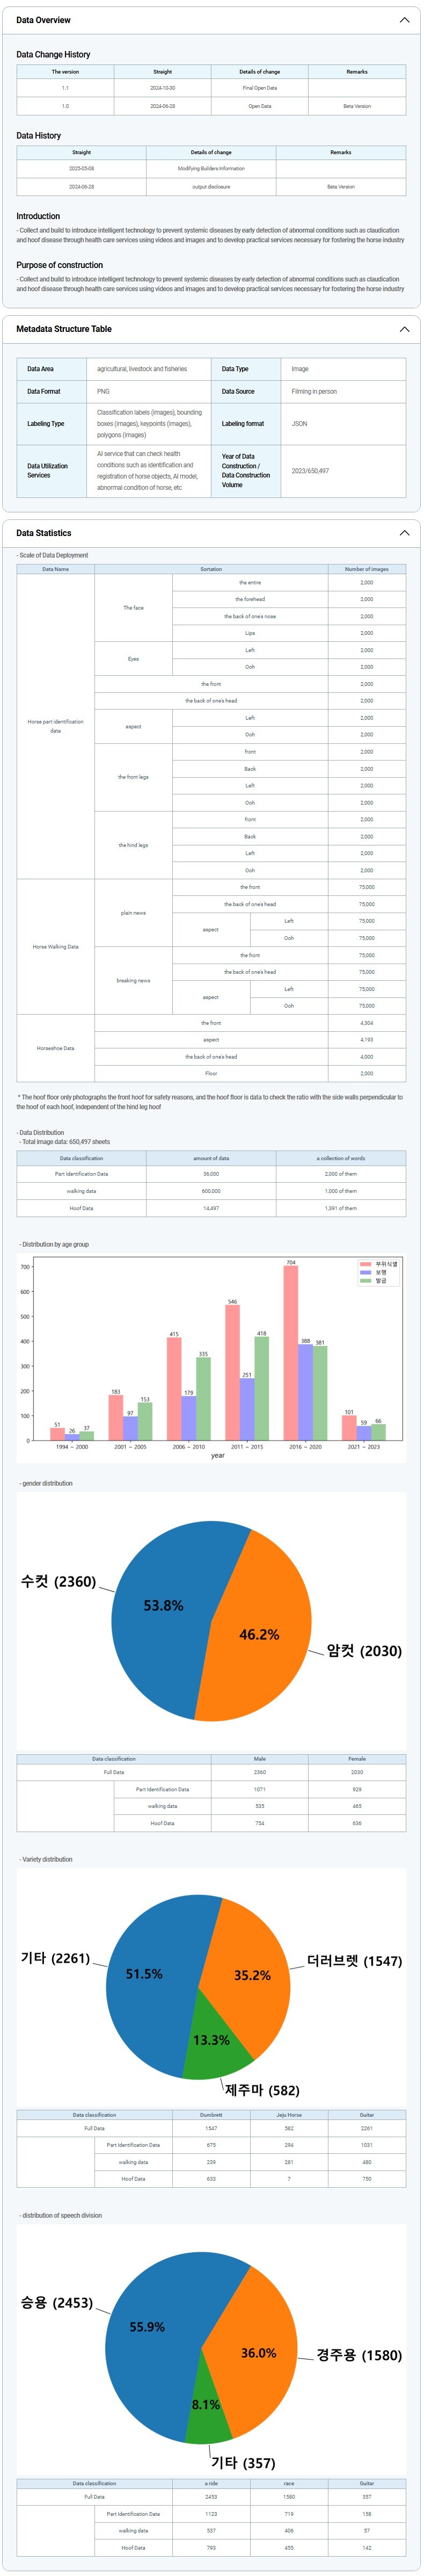
Task: Click the tallest pink bar labeled 704
Action: point(290,1350)
